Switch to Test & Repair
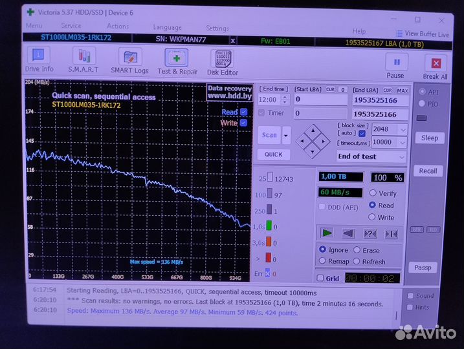Viewport: 464px width, 349px height. (177, 61)
